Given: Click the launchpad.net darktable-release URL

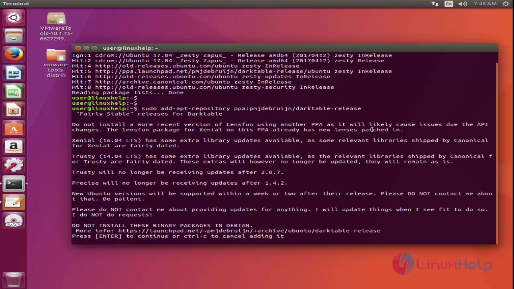Looking at the screenshot, I should (249, 231).
